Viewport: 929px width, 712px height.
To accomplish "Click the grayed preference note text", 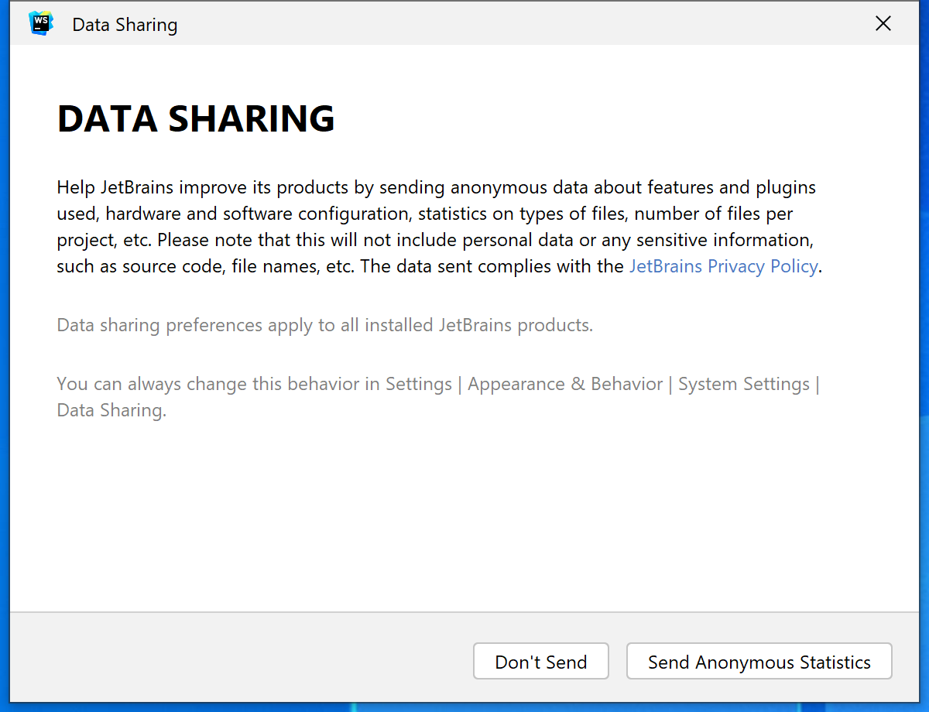I will [x=324, y=325].
